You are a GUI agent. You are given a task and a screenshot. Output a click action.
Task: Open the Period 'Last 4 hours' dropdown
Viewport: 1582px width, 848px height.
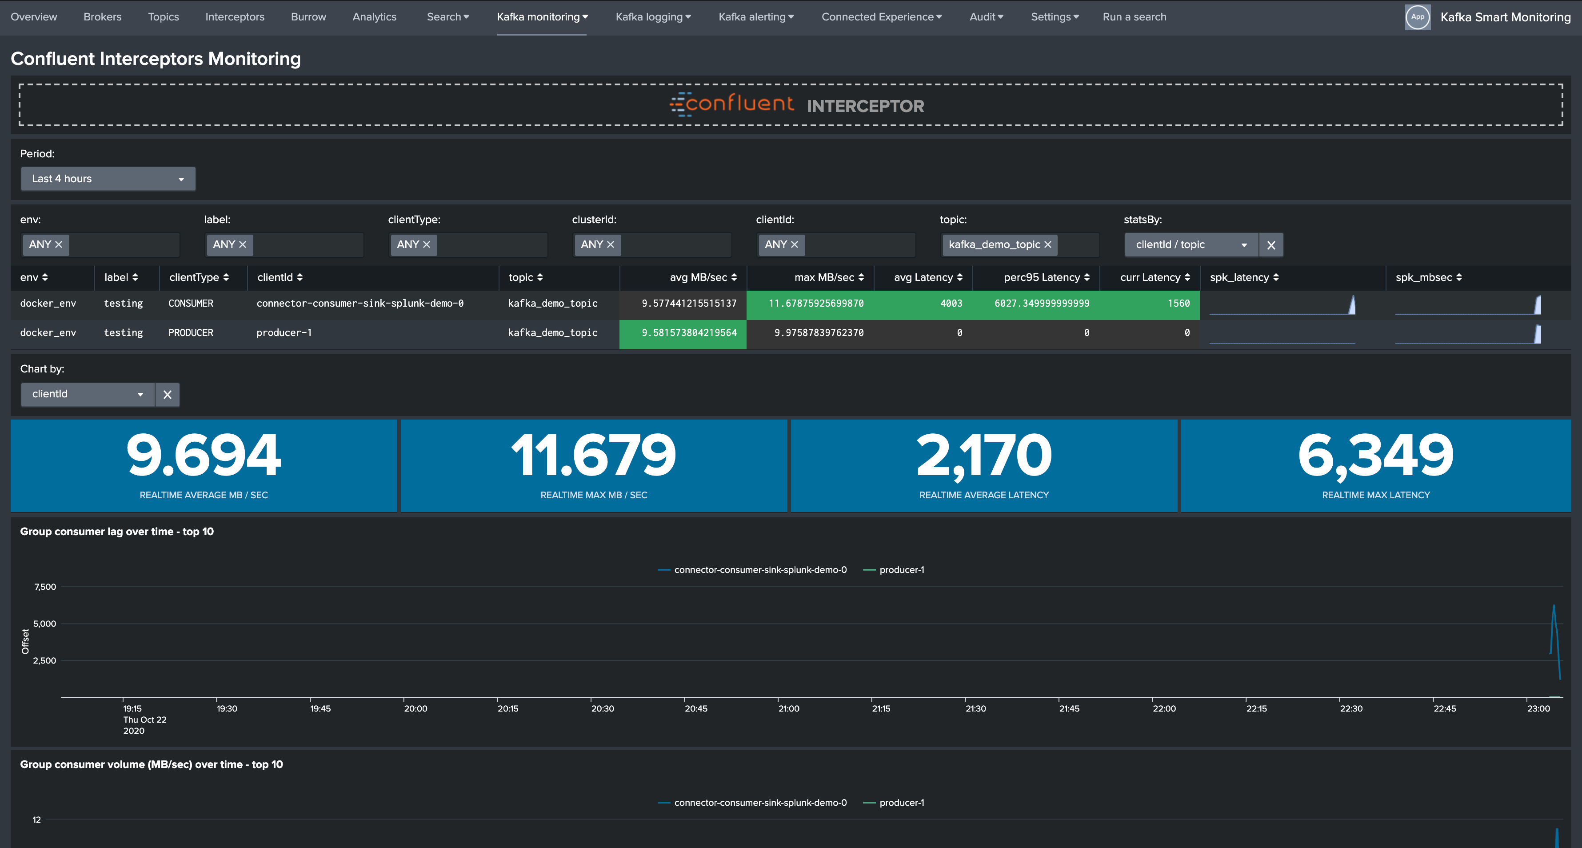pyautogui.click(x=108, y=179)
